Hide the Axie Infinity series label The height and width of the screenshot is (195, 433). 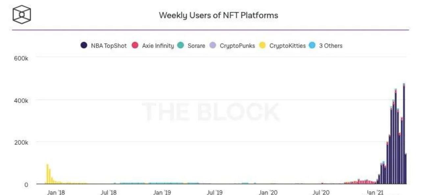coord(158,46)
